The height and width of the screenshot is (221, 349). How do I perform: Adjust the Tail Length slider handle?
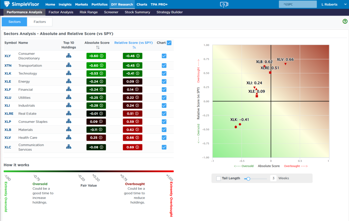click(248, 178)
